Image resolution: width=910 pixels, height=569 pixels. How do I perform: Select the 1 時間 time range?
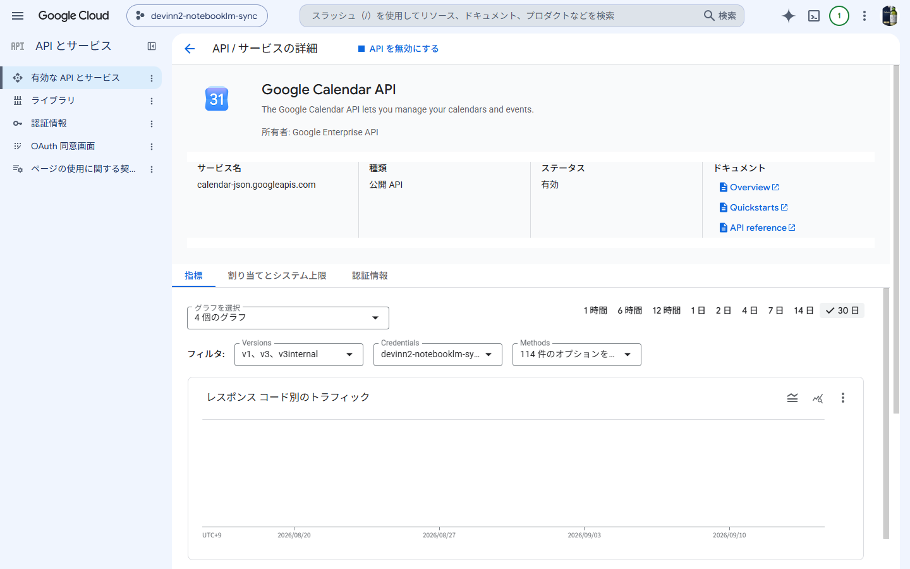[595, 310]
